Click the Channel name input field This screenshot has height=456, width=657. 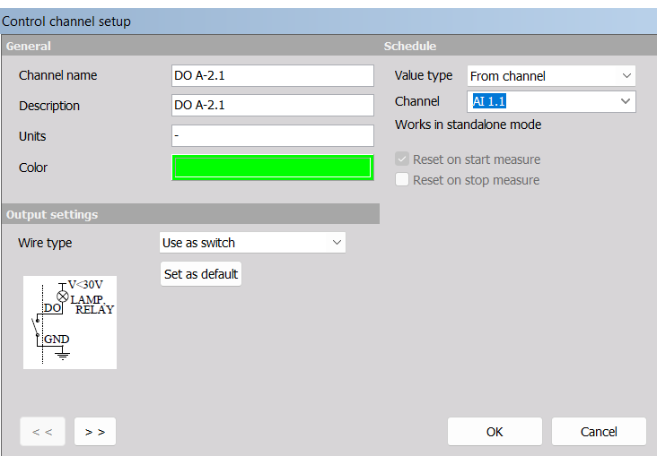click(272, 76)
